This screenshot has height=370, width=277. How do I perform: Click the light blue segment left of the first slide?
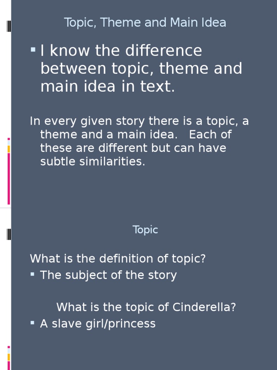(9, 143)
